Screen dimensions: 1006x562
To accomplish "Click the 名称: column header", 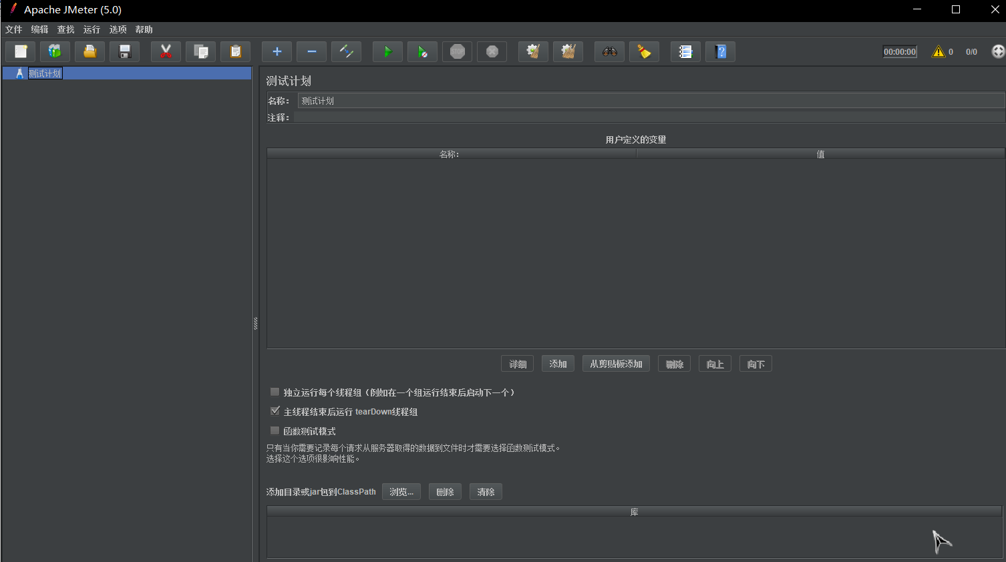I will pyautogui.click(x=452, y=154).
